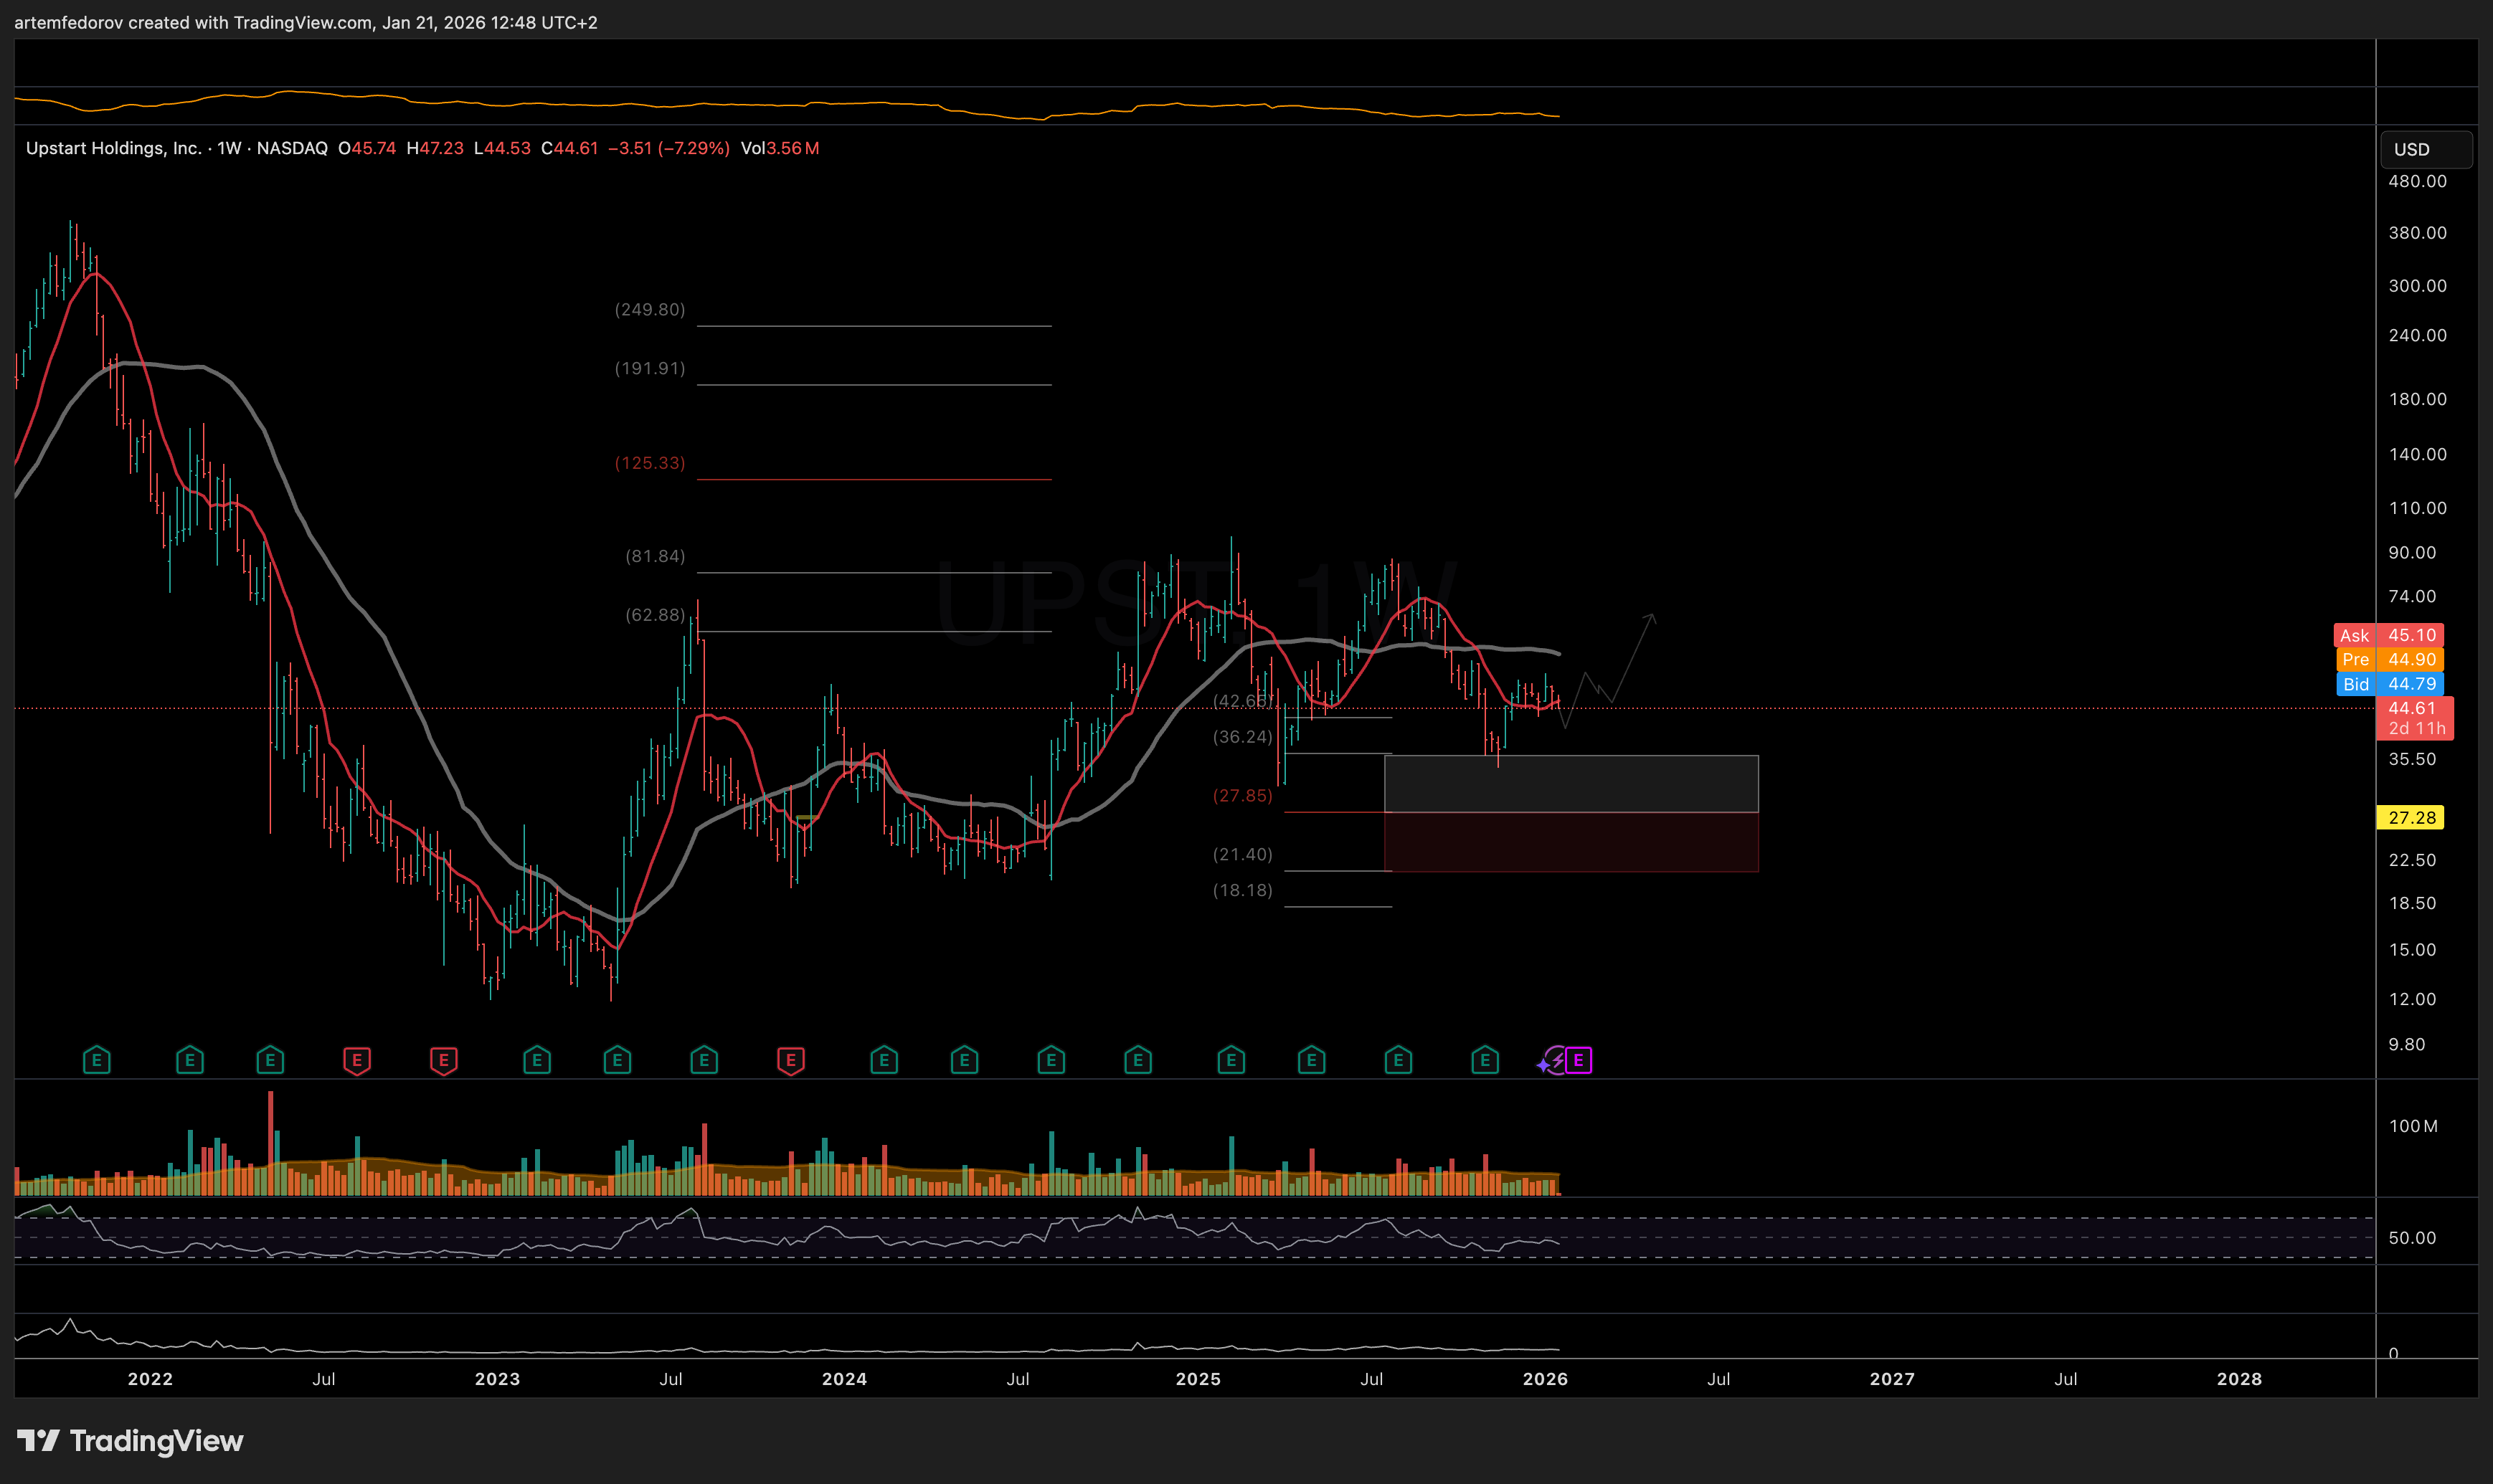
Task: Click the (18.18) level label
Action: tap(1242, 889)
